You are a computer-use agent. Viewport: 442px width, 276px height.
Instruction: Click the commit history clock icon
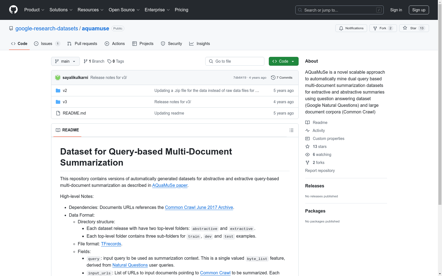[x=273, y=78]
